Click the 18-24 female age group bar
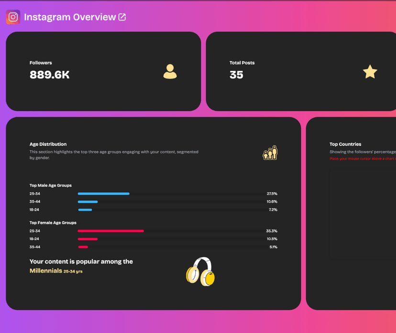Image resolution: width=396 pixels, height=333 pixels. click(88, 239)
